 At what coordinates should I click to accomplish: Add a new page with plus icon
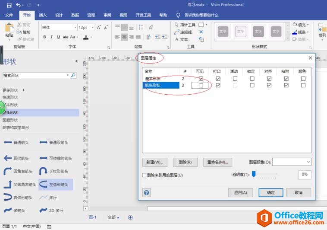tap(130, 217)
